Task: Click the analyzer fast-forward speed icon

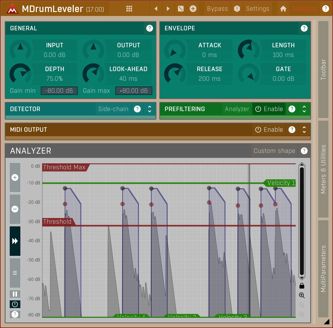Action: (x=15, y=241)
